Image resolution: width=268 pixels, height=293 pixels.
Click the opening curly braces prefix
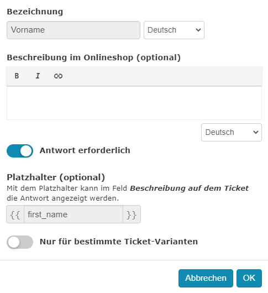pyautogui.click(x=15, y=214)
